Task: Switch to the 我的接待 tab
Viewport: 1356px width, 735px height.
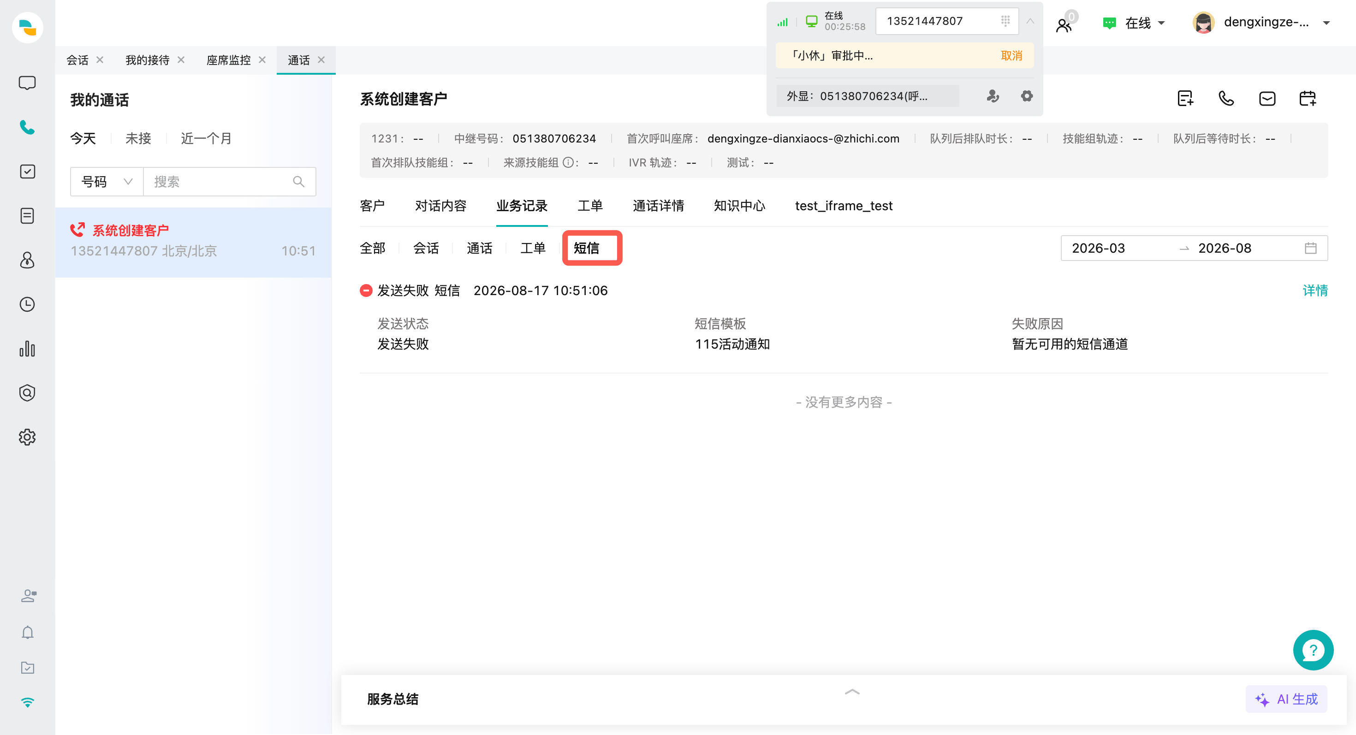Action: coord(148,60)
